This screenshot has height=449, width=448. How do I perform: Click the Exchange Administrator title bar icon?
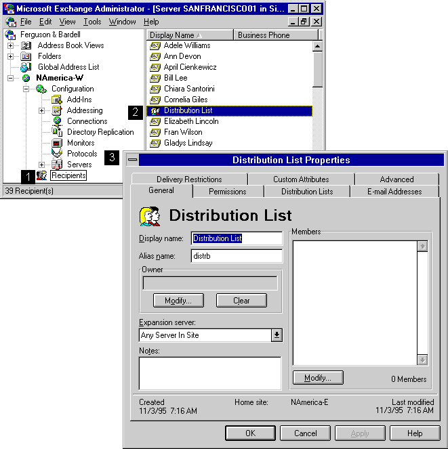[9, 9]
